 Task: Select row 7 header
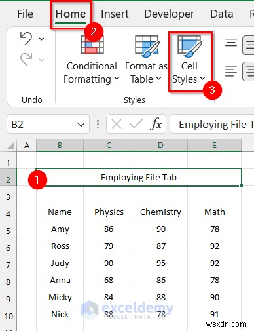coord(8,263)
